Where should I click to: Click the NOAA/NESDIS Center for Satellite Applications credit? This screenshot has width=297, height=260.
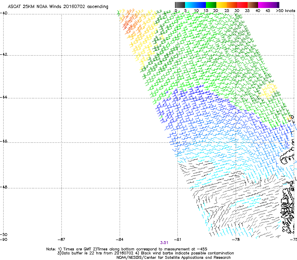tap(173, 258)
